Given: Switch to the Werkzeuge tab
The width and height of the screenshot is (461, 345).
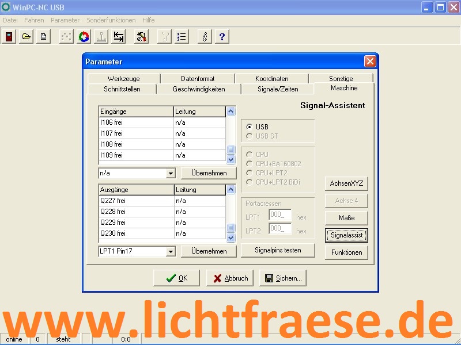Looking at the screenshot, I should (x=124, y=79).
